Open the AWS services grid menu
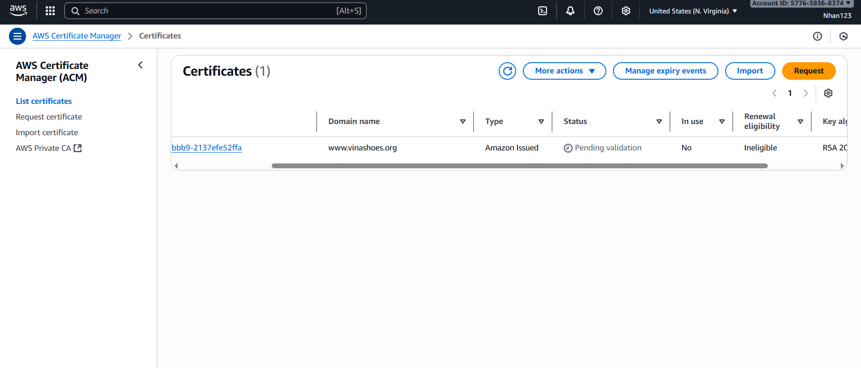This screenshot has width=861, height=368. (50, 11)
